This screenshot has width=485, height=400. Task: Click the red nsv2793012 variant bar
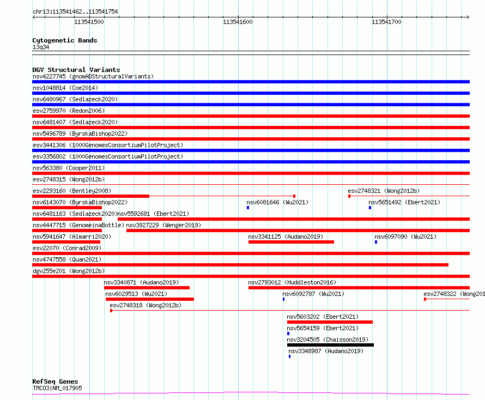click(x=359, y=288)
